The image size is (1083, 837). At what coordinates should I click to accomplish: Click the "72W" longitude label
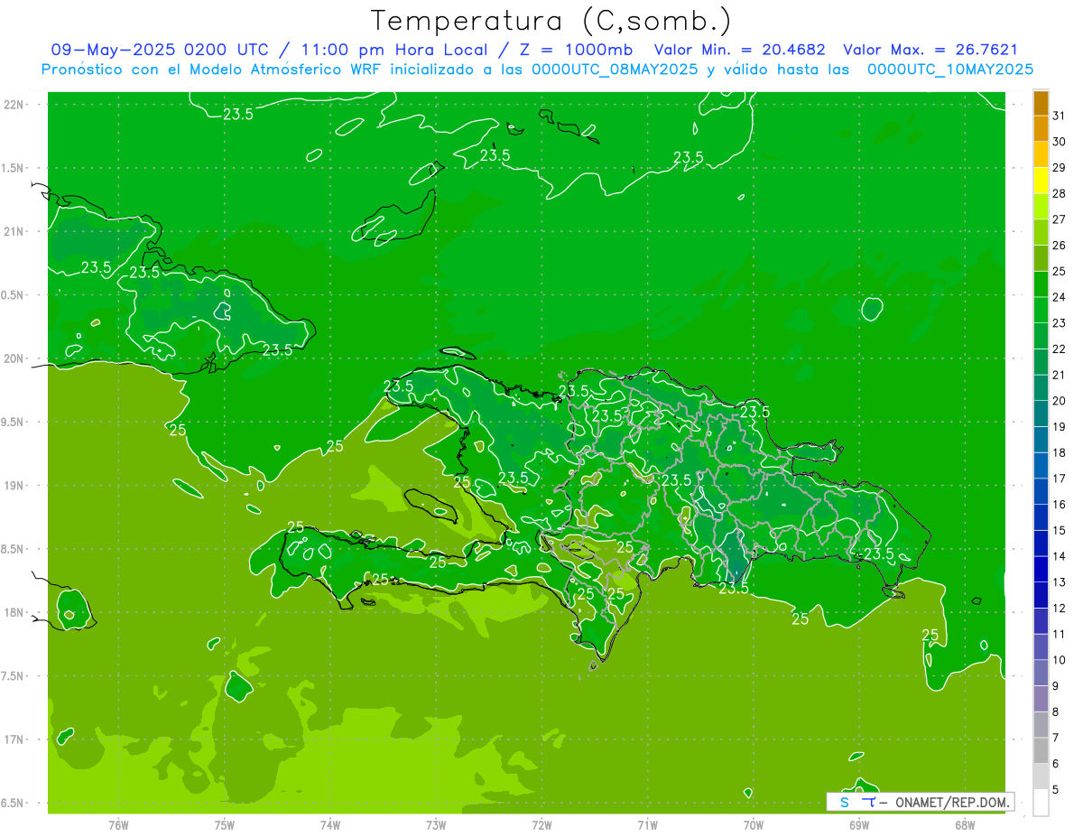point(541,825)
